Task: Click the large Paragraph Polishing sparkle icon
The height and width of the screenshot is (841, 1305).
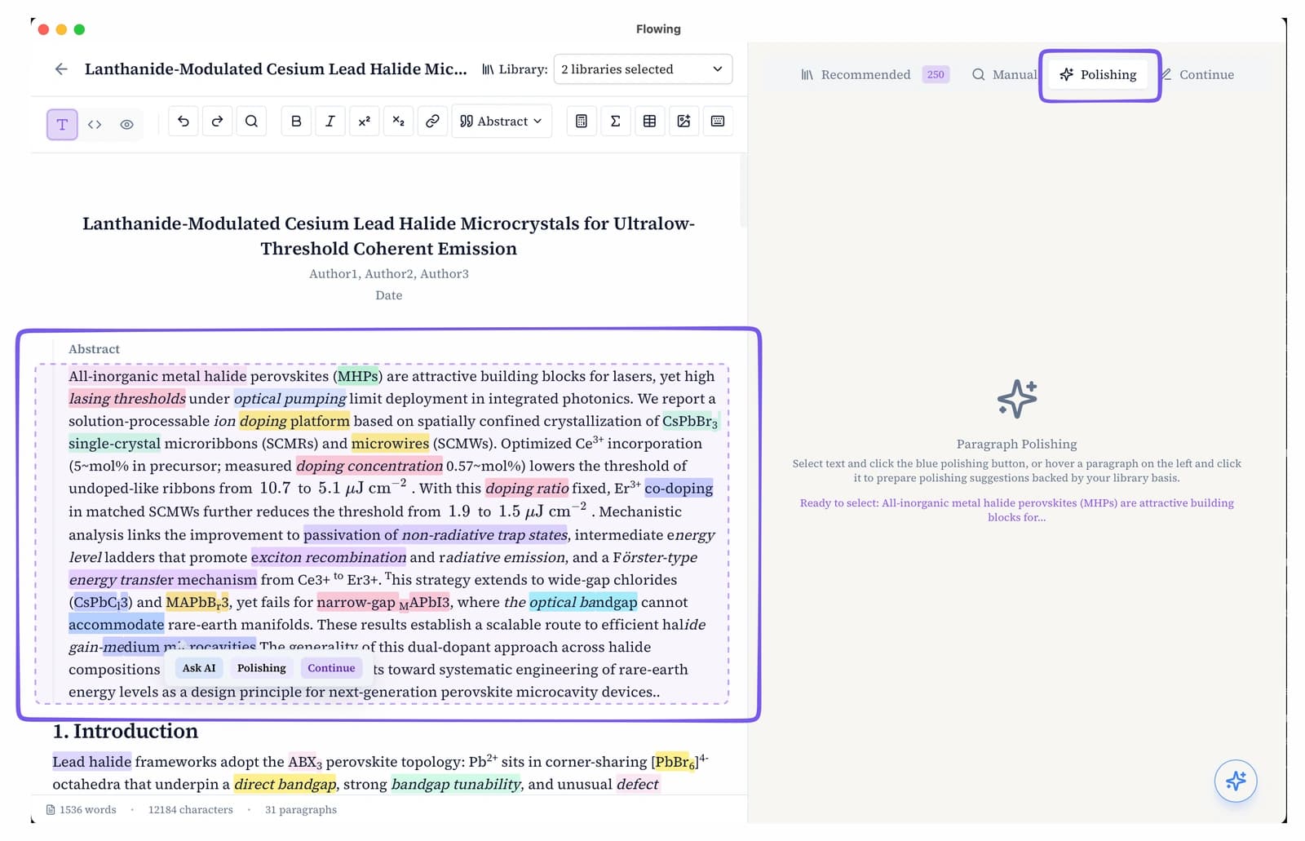Action: coord(1017,399)
